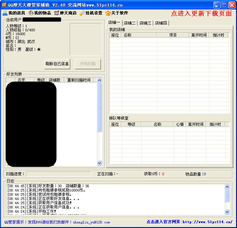237x228 pixels.
Task: Click 店铺数 column header
Action: coord(55,80)
